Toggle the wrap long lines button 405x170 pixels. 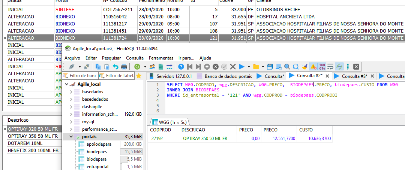pyautogui.click(x=330, y=67)
